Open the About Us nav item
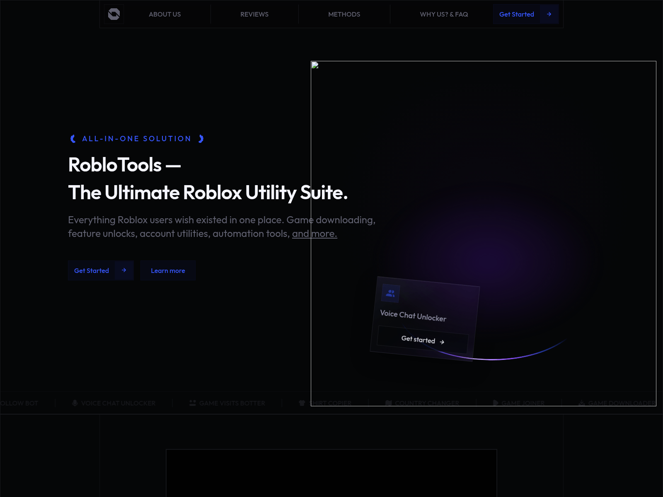 point(165,14)
